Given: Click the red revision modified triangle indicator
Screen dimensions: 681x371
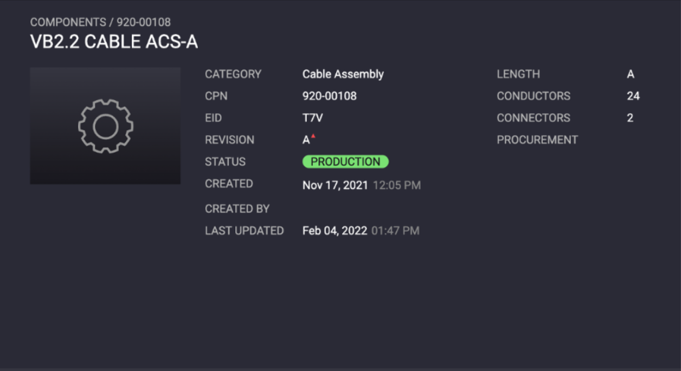Looking at the screenshot, I should pyautogui.click(x=313, y=136).
